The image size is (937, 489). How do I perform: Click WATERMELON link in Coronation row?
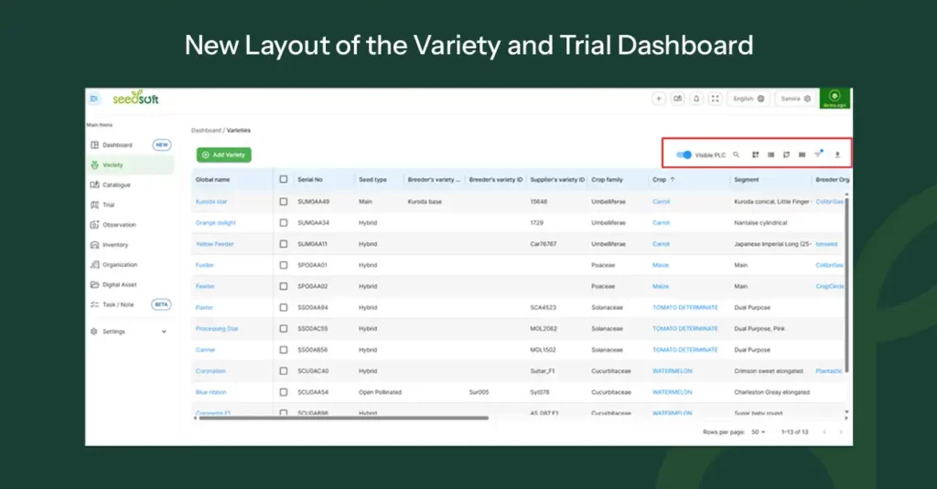pos(673,371)
